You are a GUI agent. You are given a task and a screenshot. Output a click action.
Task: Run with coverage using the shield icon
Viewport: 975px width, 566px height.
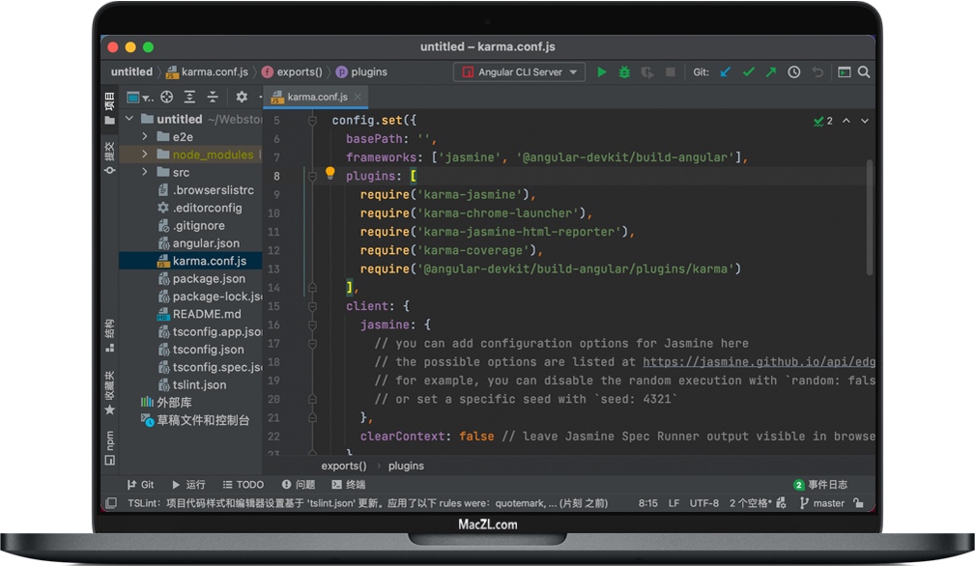pyautogui.click(x=647, y=71)
